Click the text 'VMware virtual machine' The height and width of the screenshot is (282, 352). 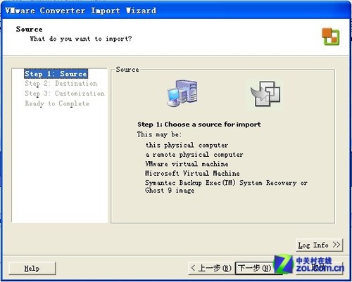(187, 164)
